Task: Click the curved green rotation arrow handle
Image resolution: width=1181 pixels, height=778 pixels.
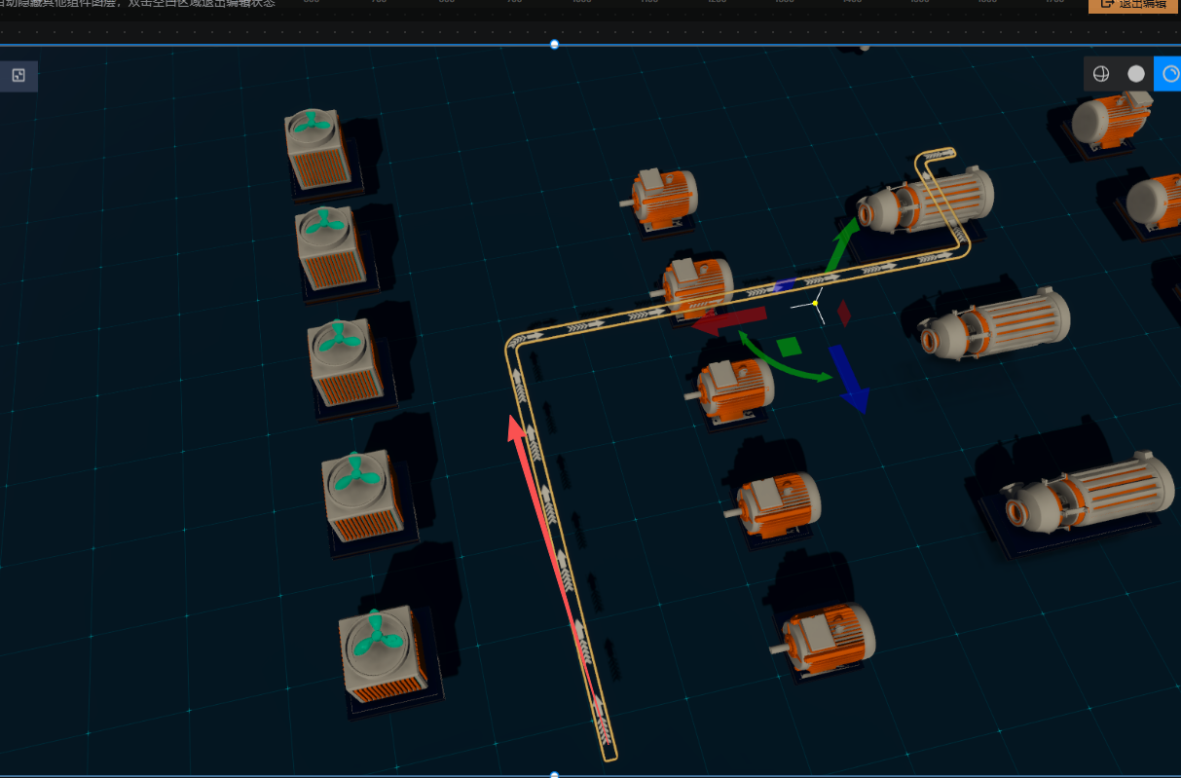Action: coord(782,361)
